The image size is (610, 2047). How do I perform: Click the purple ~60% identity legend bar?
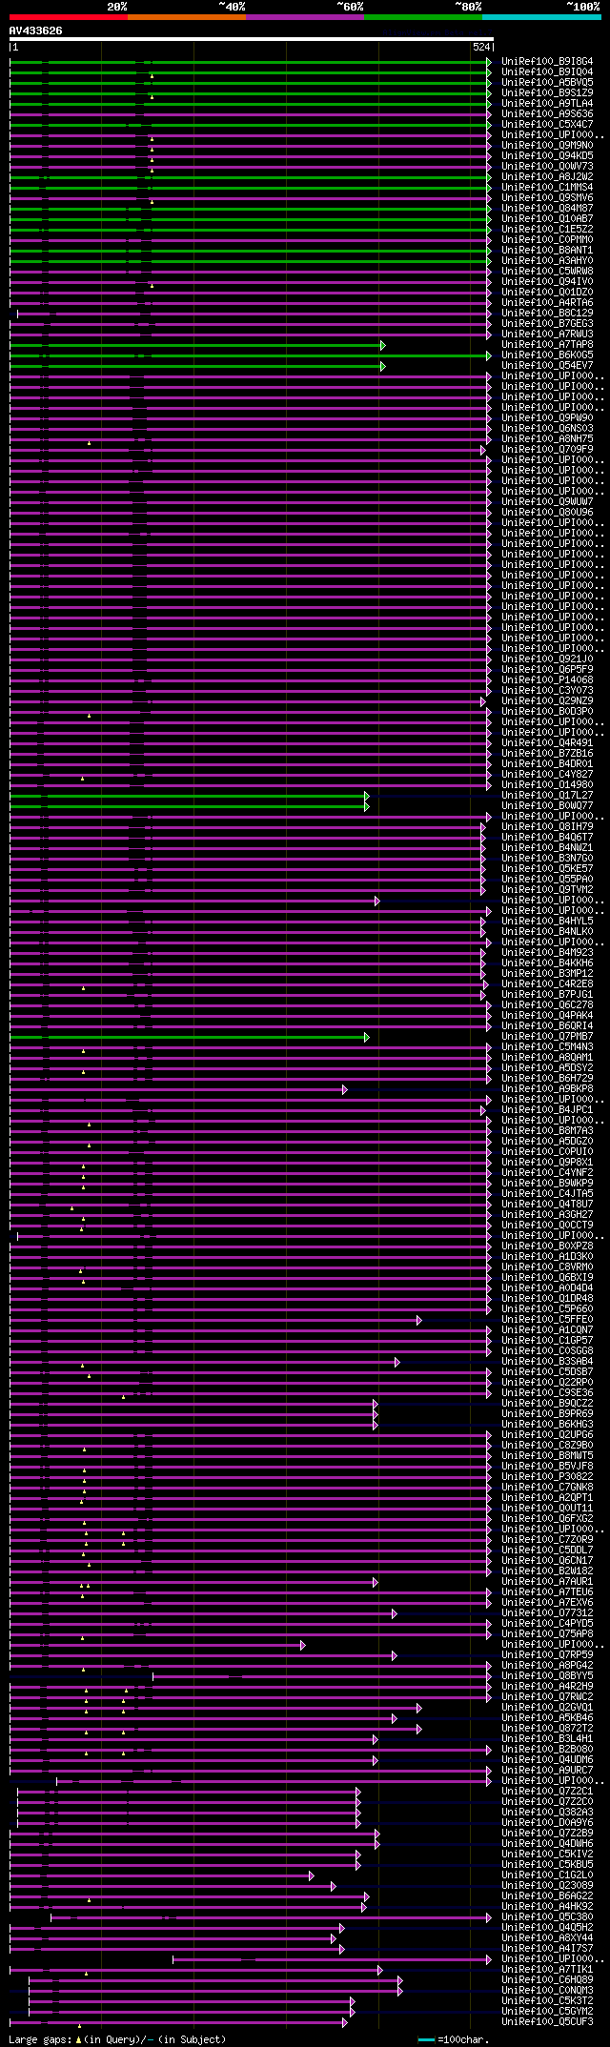pyautogui.click(x=305, y=16)
